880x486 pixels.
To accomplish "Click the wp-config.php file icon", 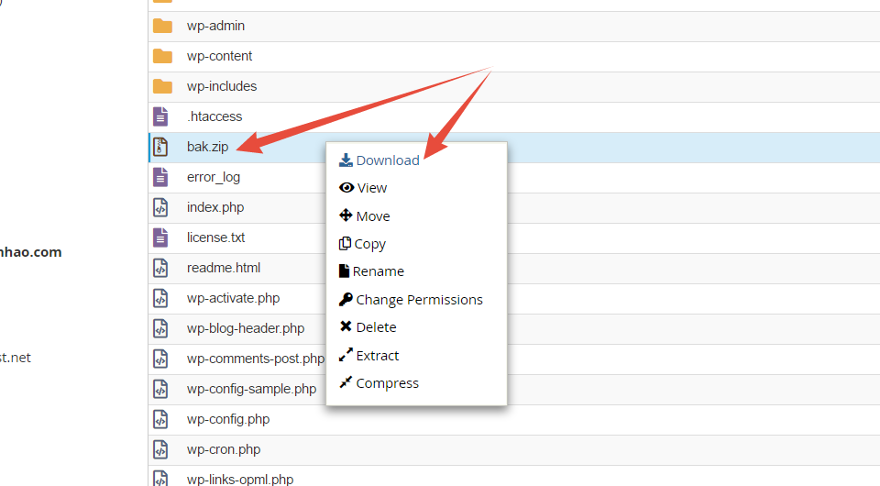I will pos(160,420).
